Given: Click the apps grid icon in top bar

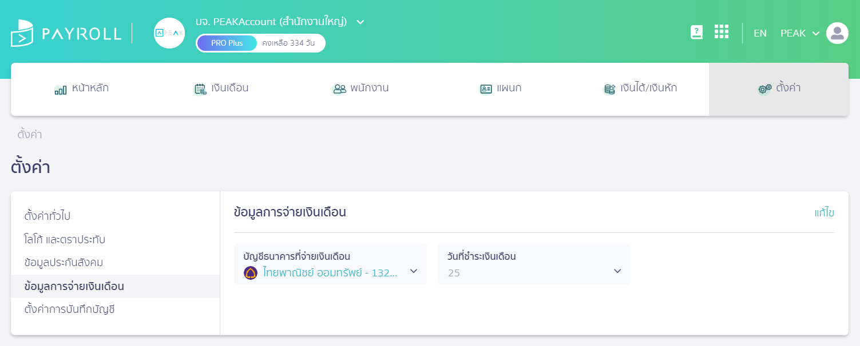Looking at the screenshot, I should point(722,32).
